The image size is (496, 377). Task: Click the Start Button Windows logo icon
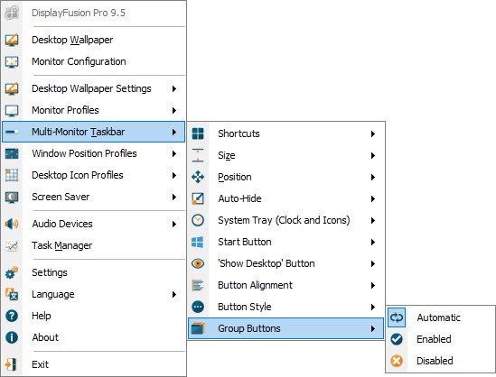(198, 243)
